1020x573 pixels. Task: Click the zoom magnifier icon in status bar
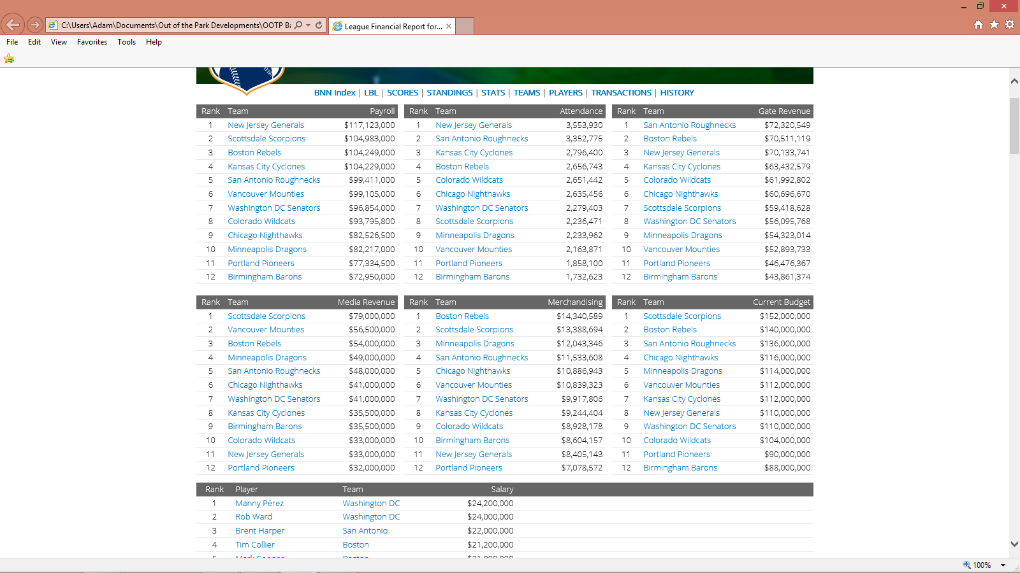966,565
